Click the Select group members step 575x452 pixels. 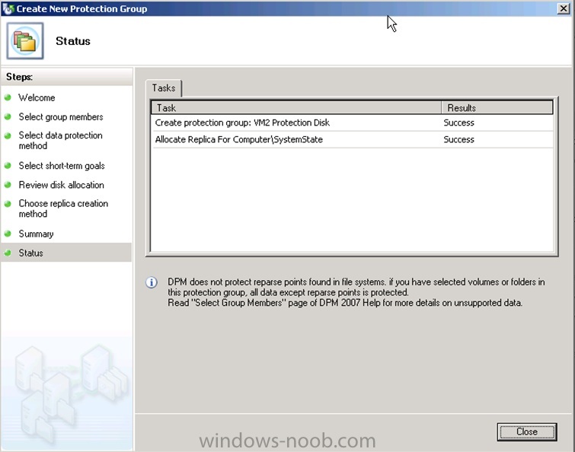61,117
